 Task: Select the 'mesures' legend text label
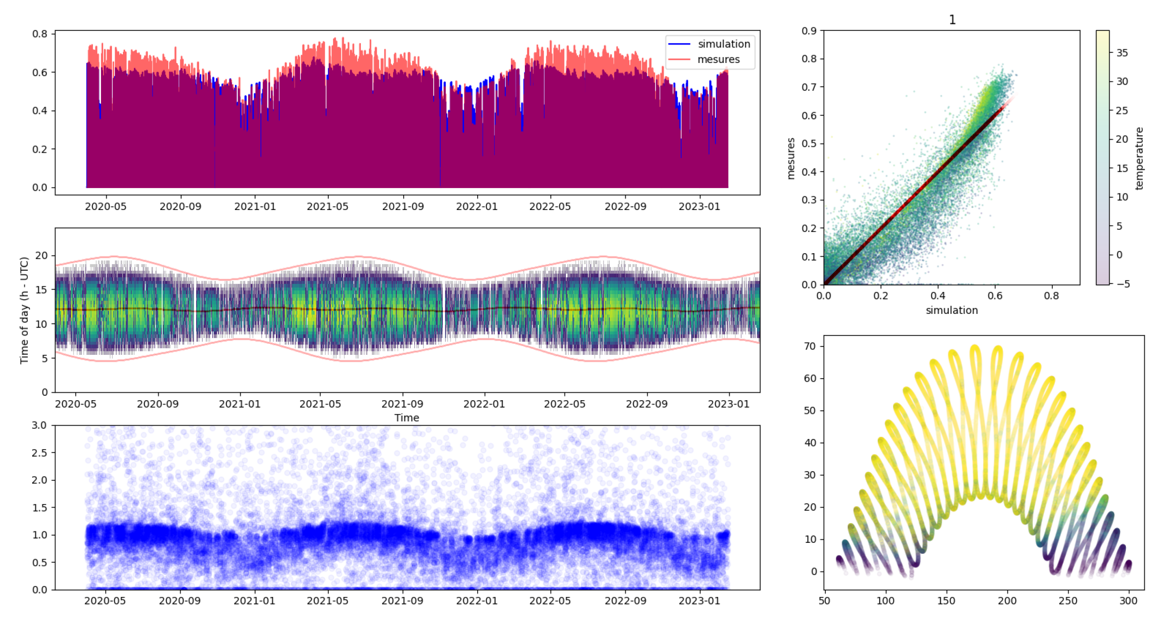(718, 59)
